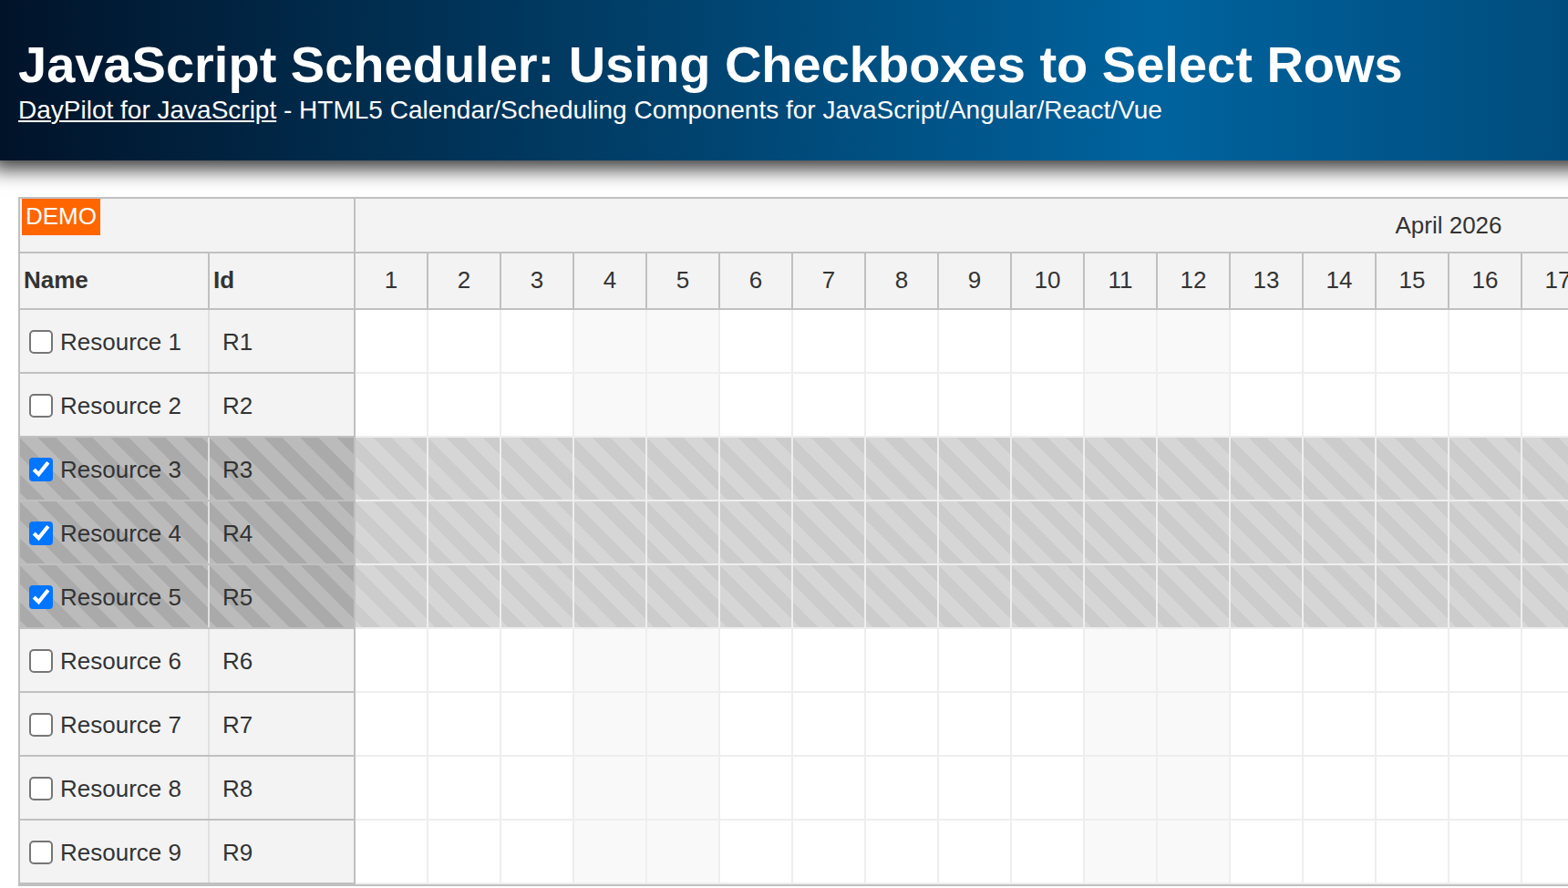The height and width of the screenshot is (888, 1568).
Task: Click the April 2026 month header
Action: pyautogui.click(x=1448, y=225)
